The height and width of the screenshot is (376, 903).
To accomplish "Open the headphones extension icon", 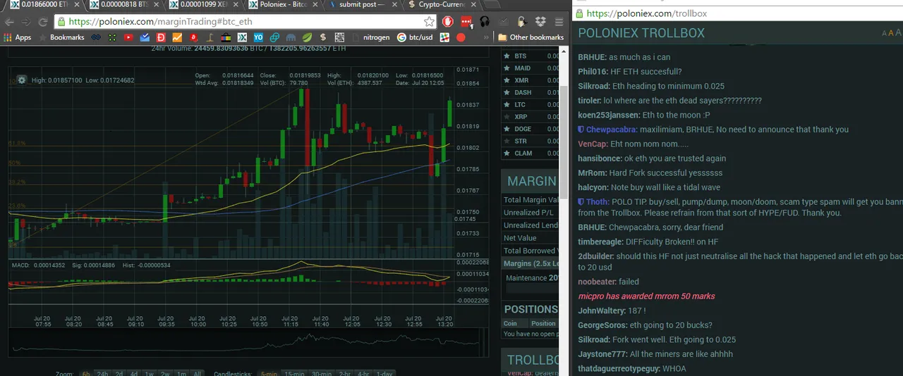I will click(x=485, y=21).
